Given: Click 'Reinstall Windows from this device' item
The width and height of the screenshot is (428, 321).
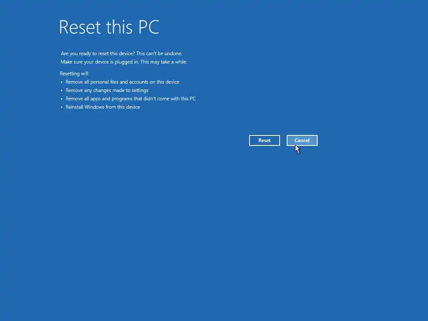Looking at the screenshot, I should tap(103, 107).
